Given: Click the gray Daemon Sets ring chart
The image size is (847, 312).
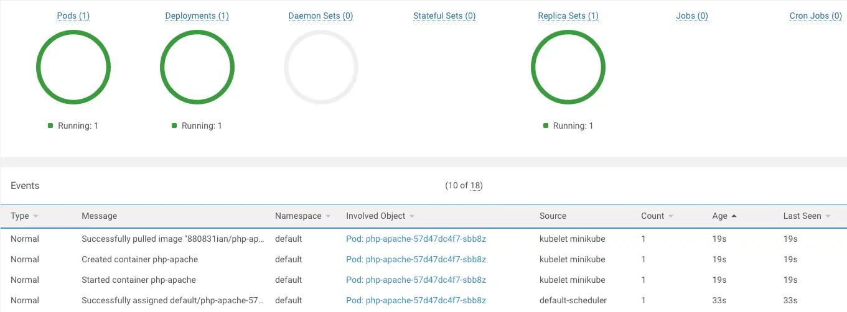Looking at the screenshot, I should pyautogui.click(x=321, y=39).
